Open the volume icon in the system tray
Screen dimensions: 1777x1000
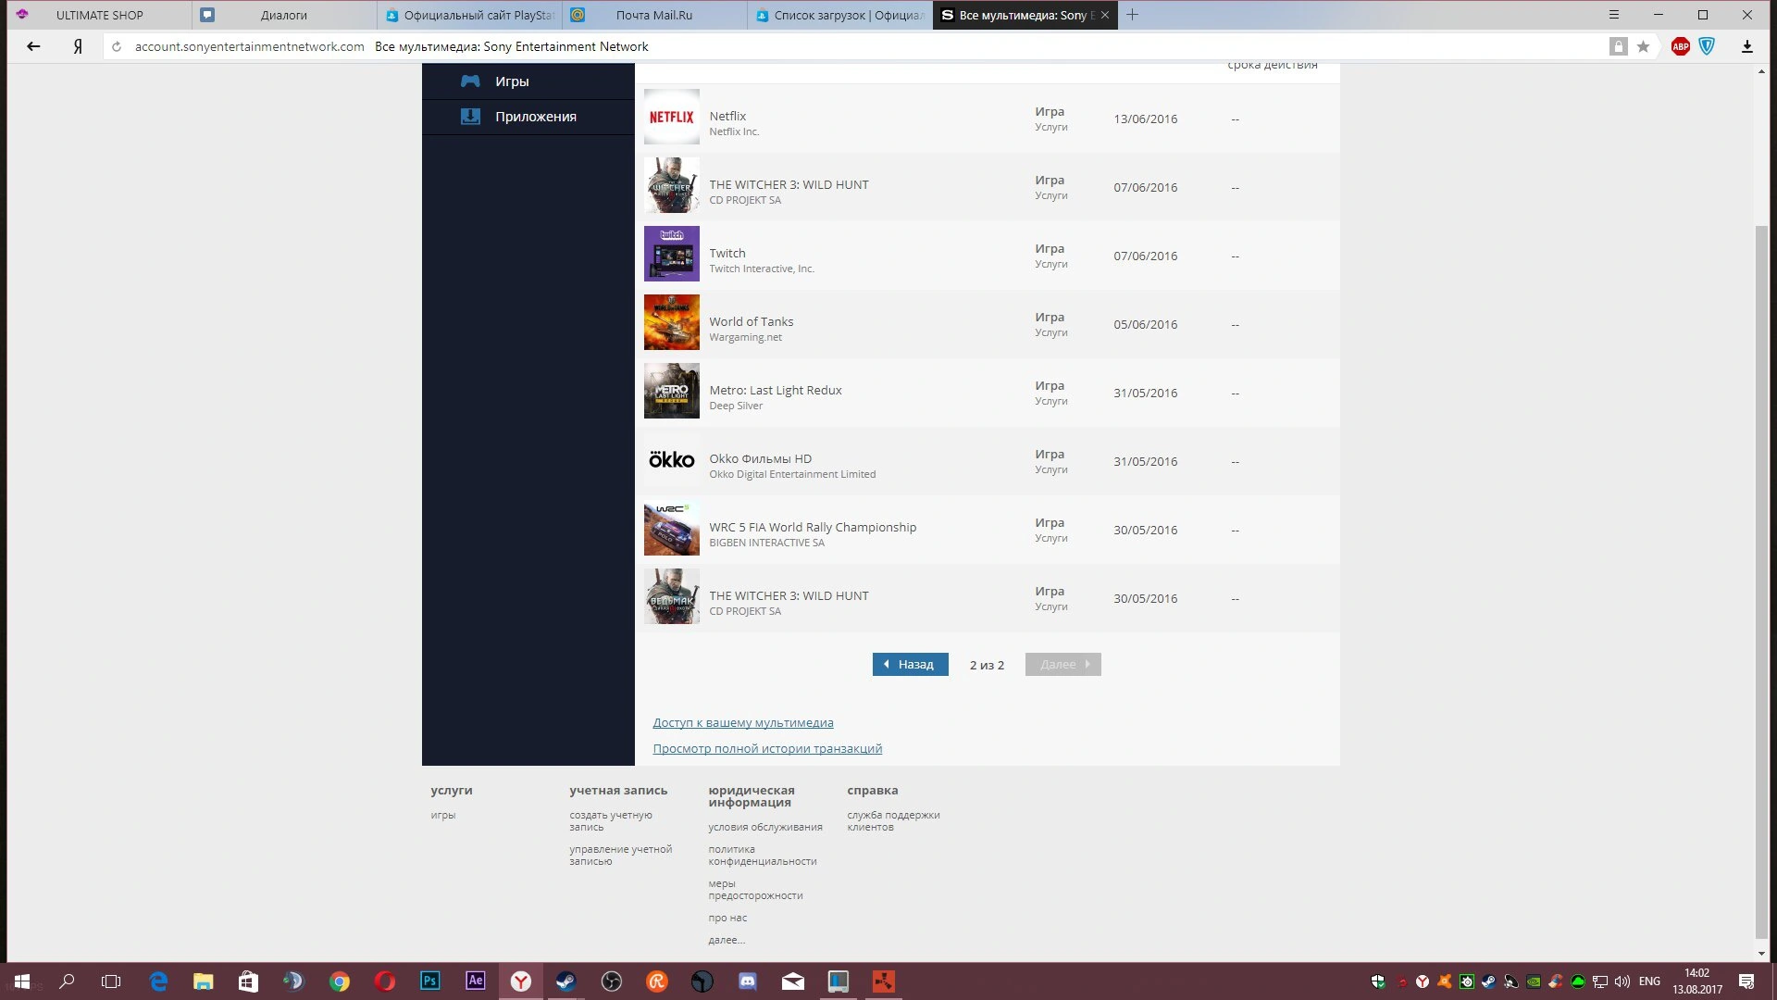[1622, 981]
